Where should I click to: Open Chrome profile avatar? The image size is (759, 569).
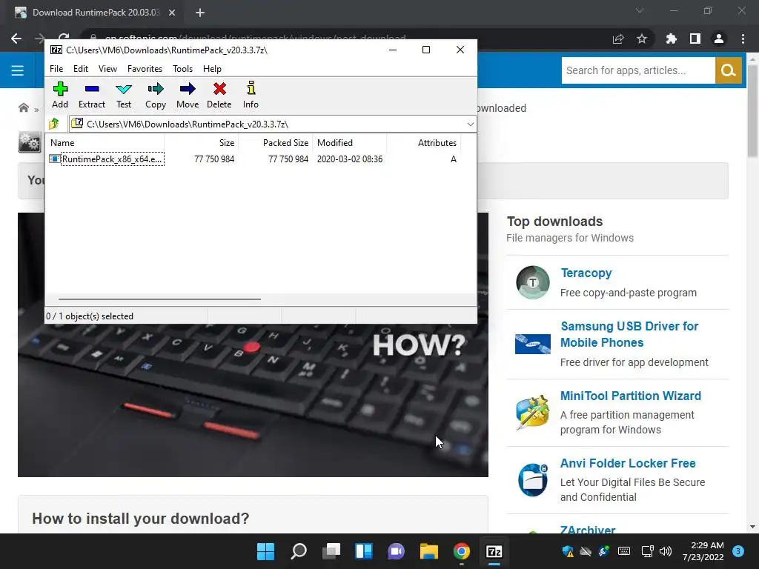pos(719,39)
